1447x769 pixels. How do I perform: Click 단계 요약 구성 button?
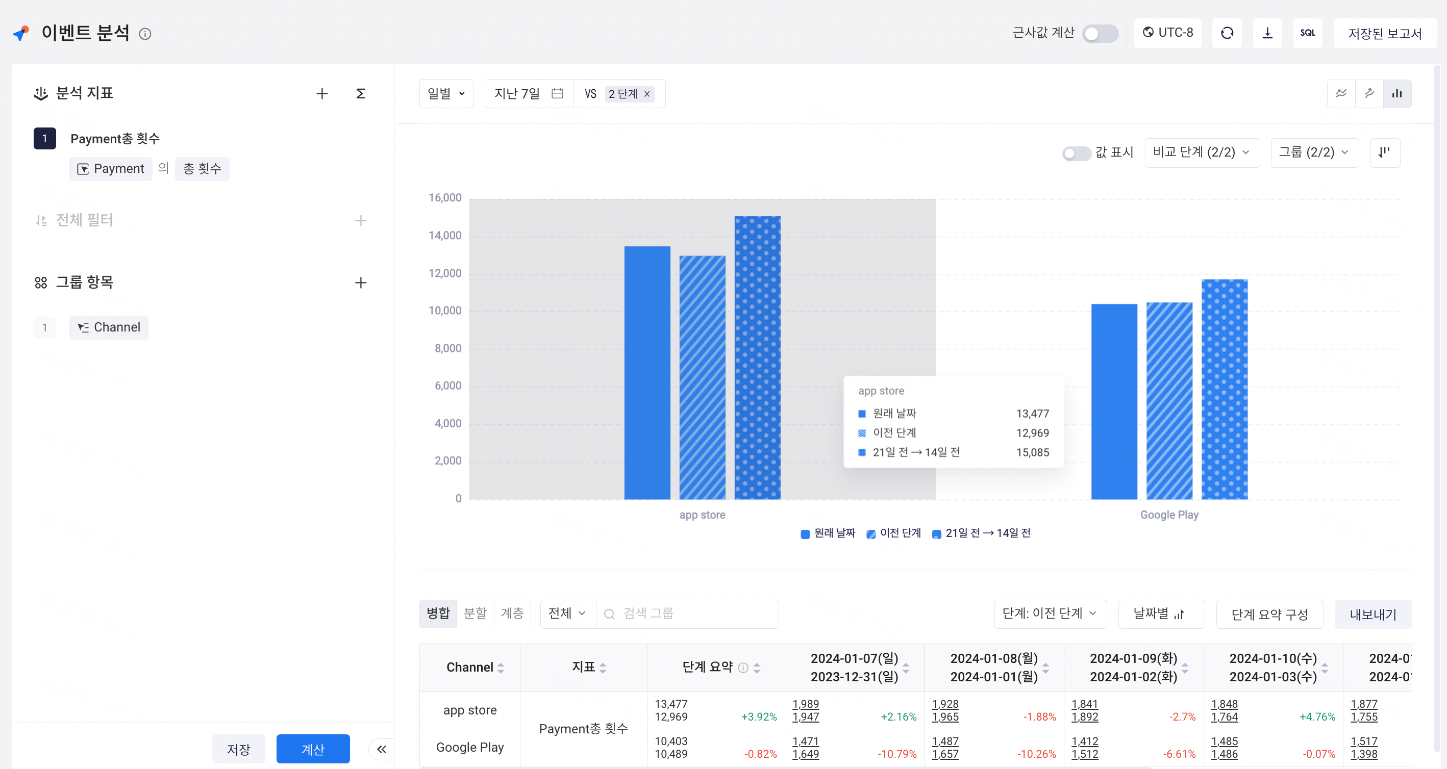[x=1269, y=614]
